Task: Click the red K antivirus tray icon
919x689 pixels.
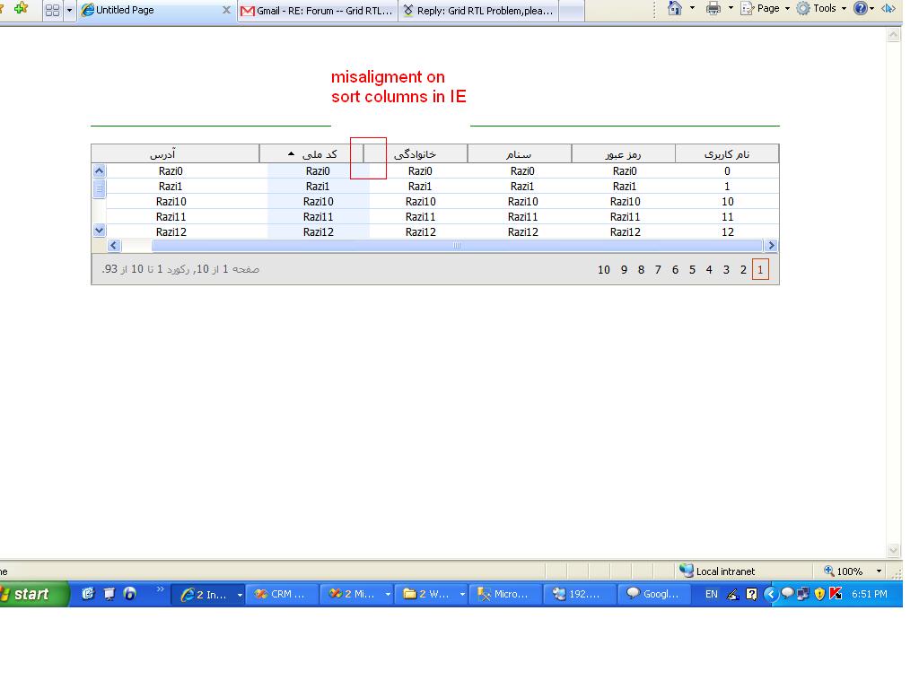Action: 836,594
